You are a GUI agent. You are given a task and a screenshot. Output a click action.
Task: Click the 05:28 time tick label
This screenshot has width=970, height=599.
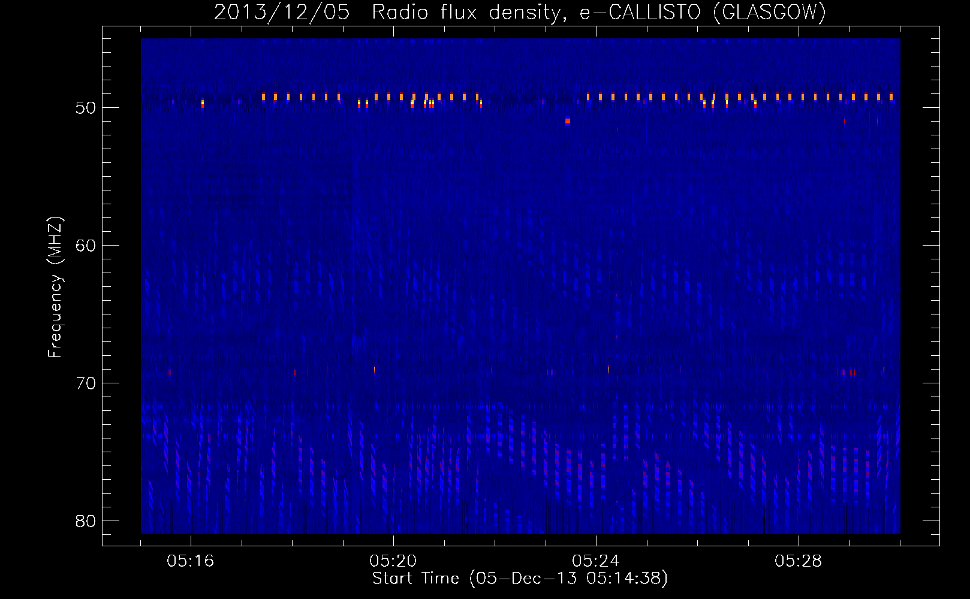(798, 561)
